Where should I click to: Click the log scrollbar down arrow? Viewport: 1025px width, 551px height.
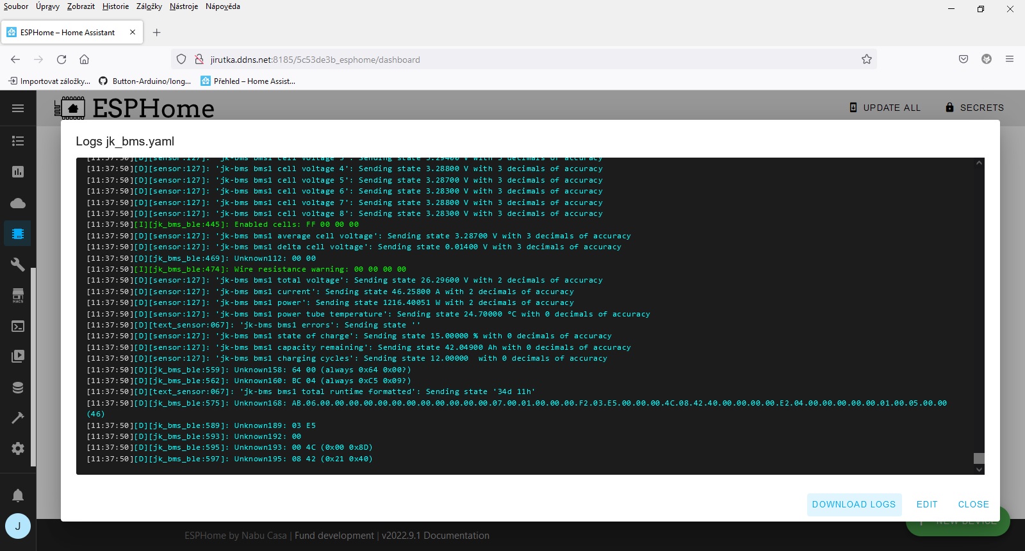979,470
